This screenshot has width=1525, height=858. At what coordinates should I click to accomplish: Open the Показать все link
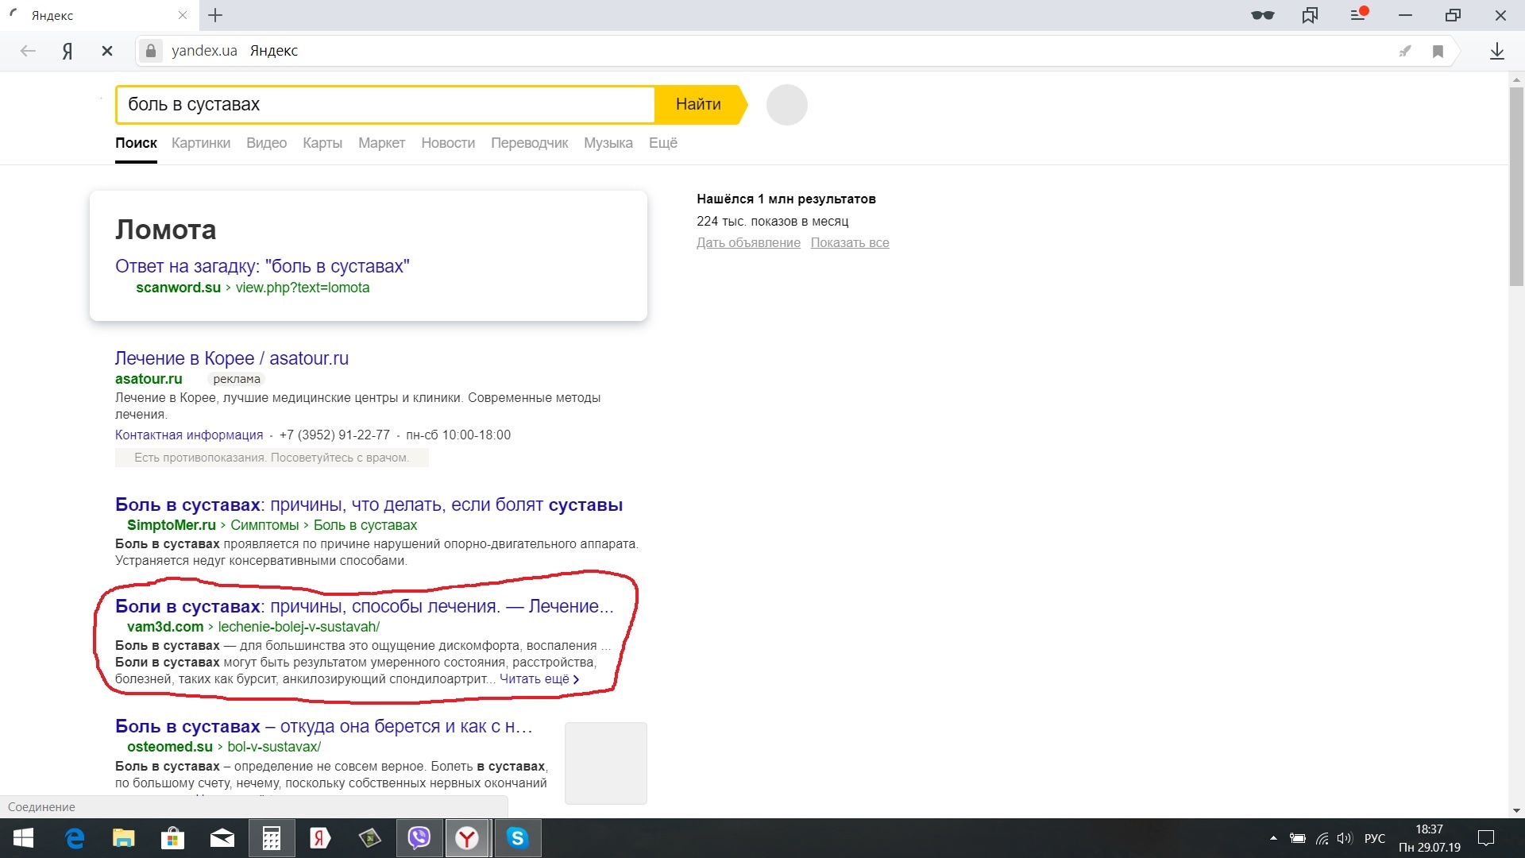pos(849,243)
